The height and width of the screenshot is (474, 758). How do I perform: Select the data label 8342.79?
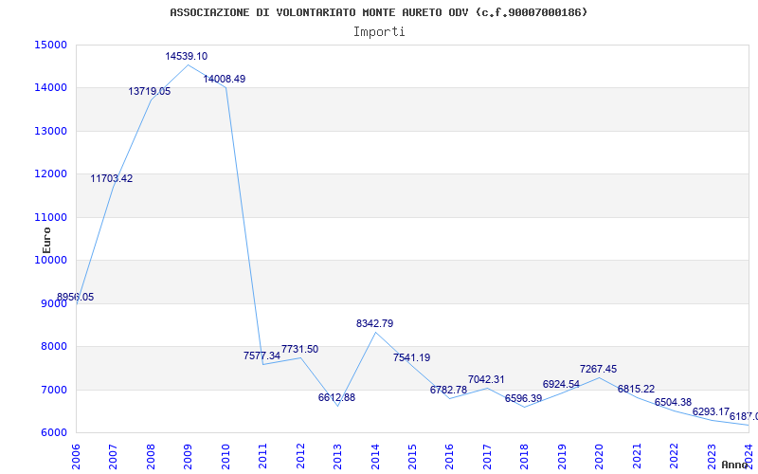click(374, 323)
